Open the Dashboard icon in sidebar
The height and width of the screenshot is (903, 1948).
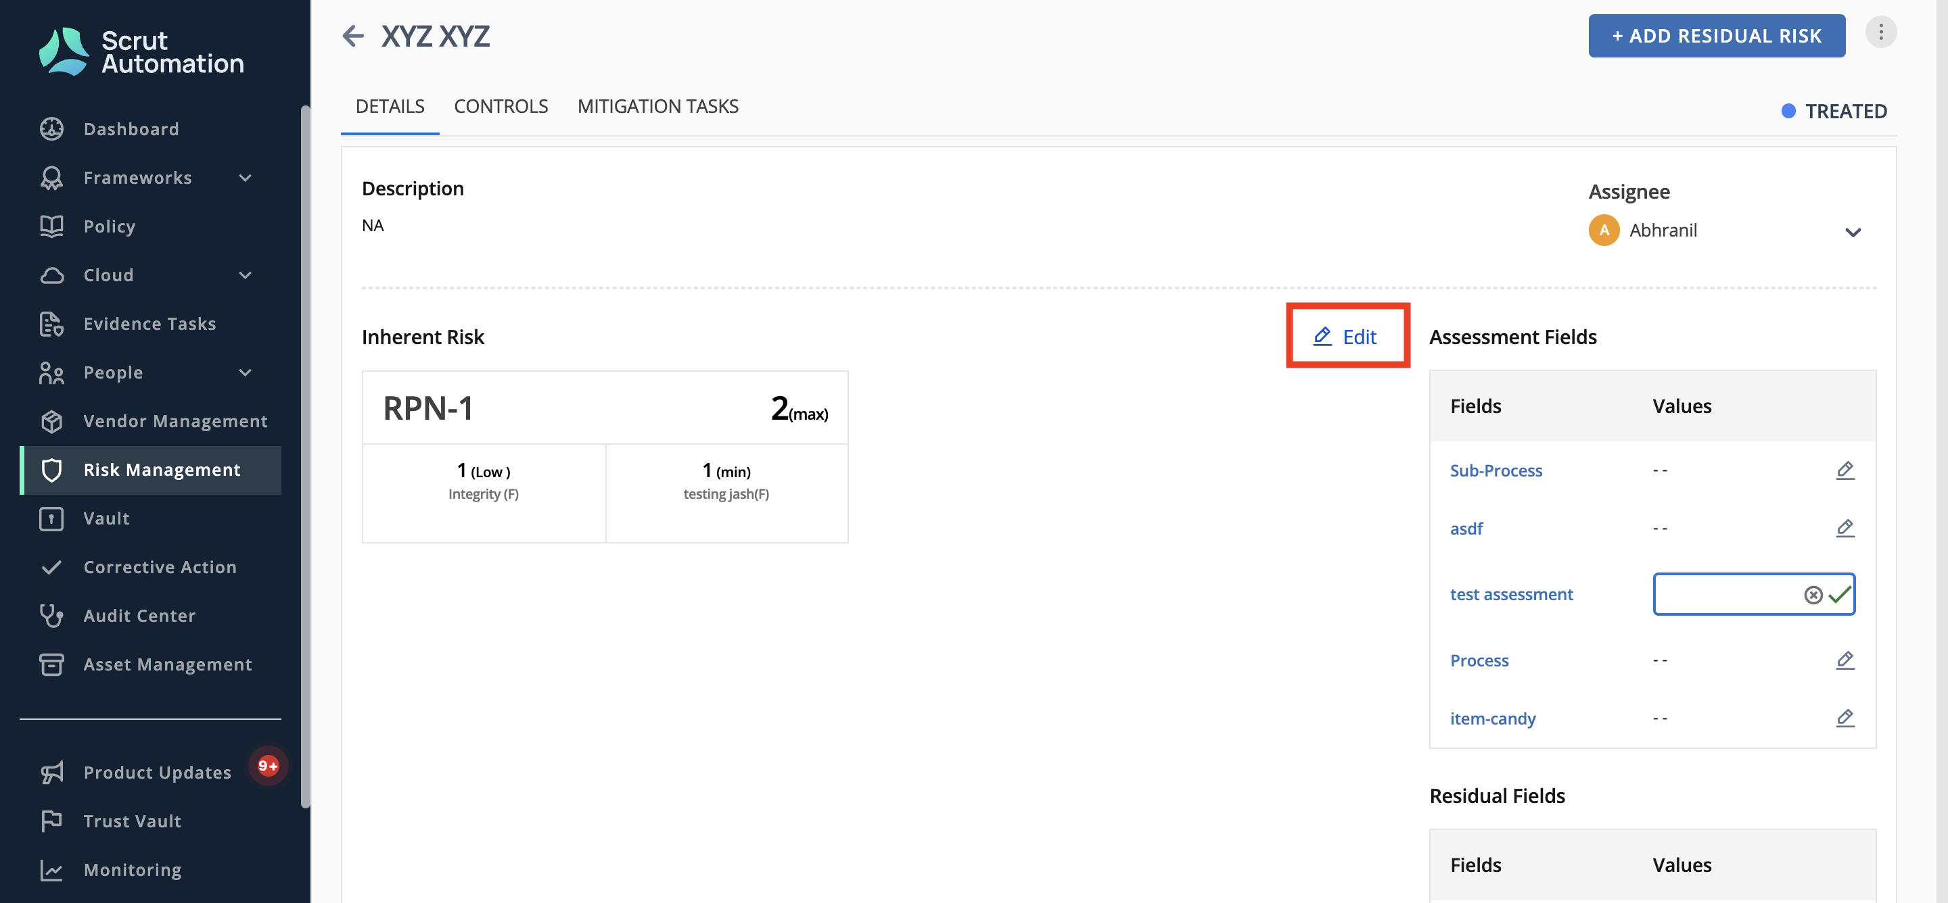point(51,128)
